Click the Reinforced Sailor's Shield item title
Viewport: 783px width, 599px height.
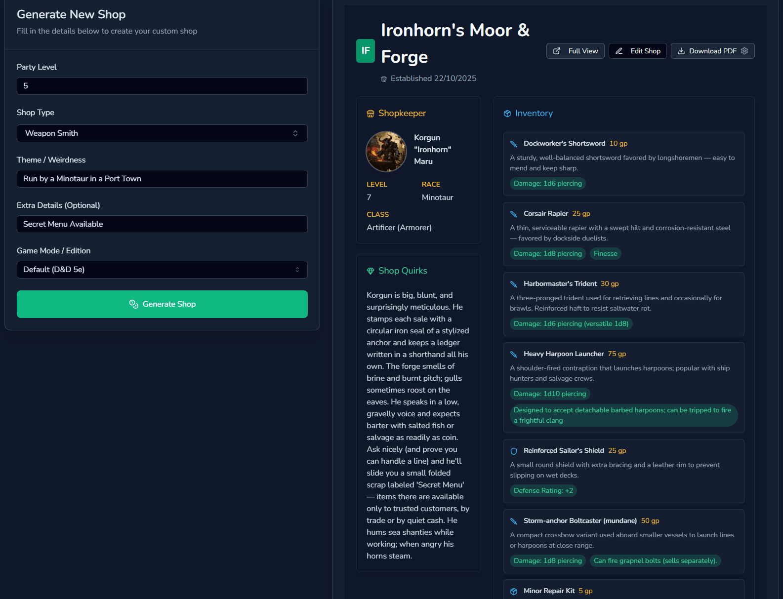pos(564,451)
